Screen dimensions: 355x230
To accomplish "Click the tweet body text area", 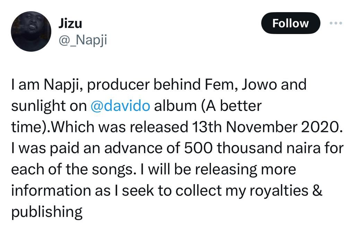I will (x=173, y=146).
